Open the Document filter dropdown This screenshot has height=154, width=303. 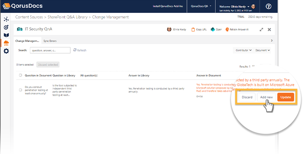pos(262,50)
